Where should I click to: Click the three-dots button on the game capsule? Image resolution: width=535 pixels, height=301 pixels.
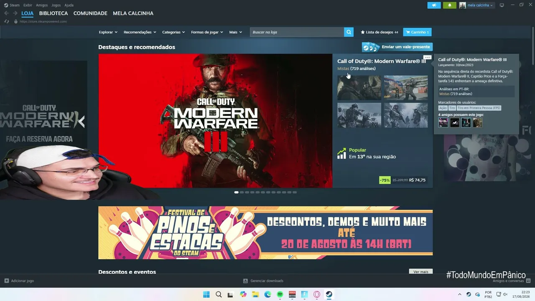pyautogui.click(x=427, y=58)
